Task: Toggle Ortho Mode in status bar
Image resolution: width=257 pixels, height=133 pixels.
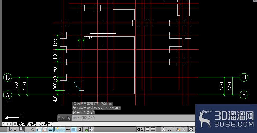Action: click(27, 129)
